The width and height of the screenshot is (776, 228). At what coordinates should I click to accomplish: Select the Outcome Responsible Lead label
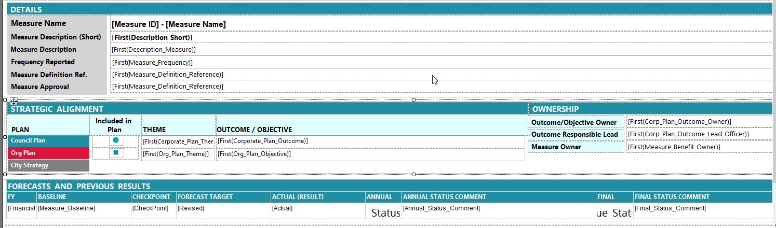pos(577,134)
